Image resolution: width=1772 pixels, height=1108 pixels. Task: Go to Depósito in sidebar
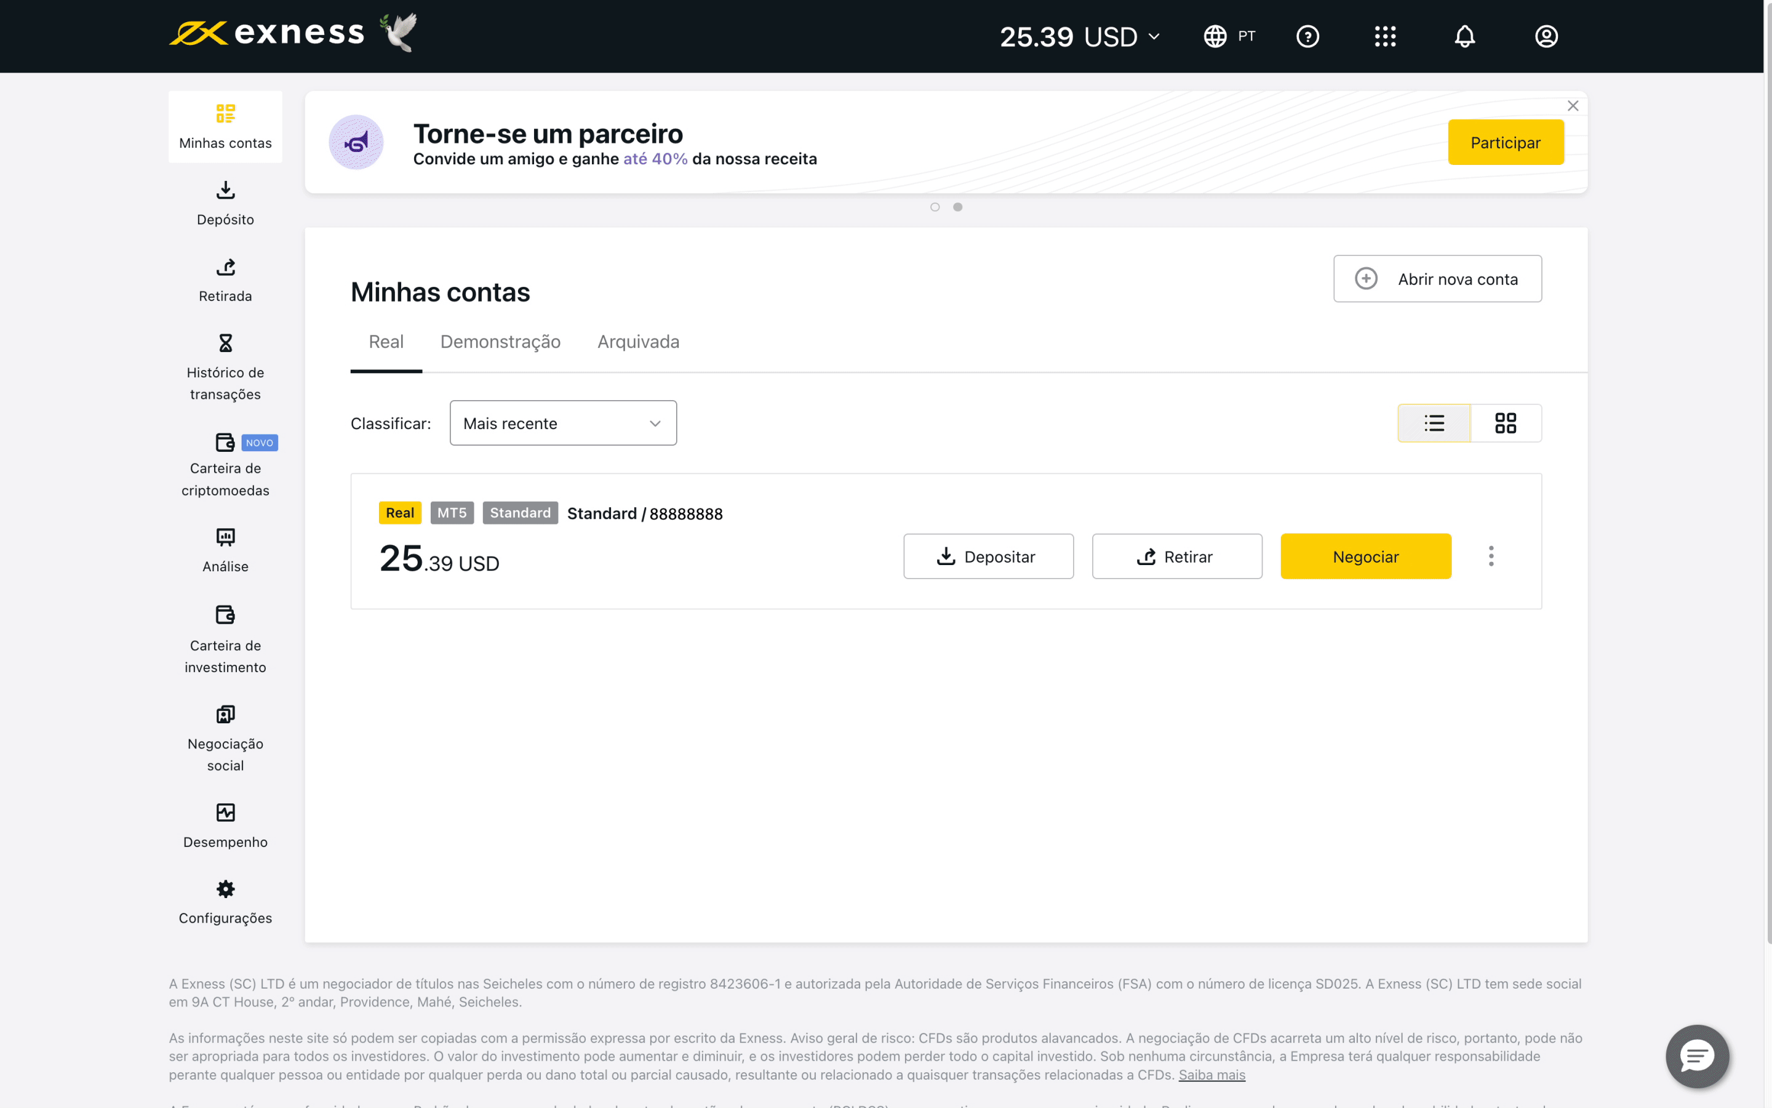226,203
